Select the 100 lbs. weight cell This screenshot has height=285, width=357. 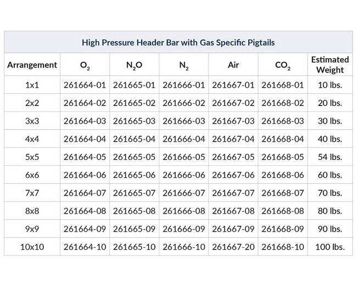click(330, 247)
